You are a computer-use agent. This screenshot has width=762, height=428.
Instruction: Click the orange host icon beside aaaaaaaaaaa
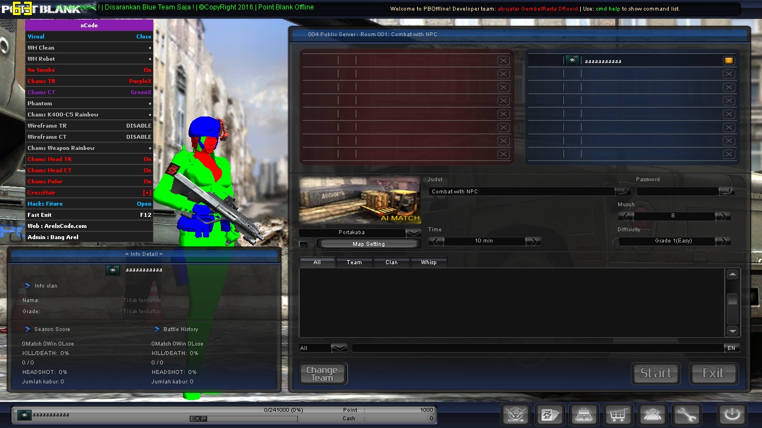tap(729, 61)
